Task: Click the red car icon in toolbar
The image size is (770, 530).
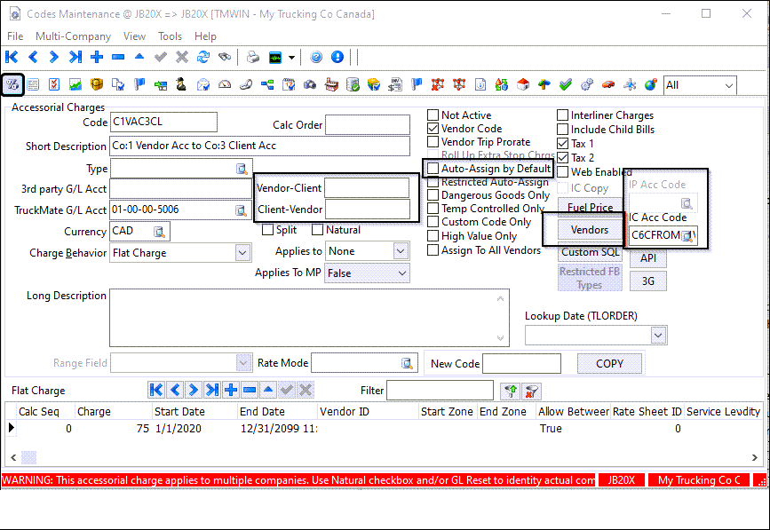Action: pyautogui.click(x=608, y=85)
